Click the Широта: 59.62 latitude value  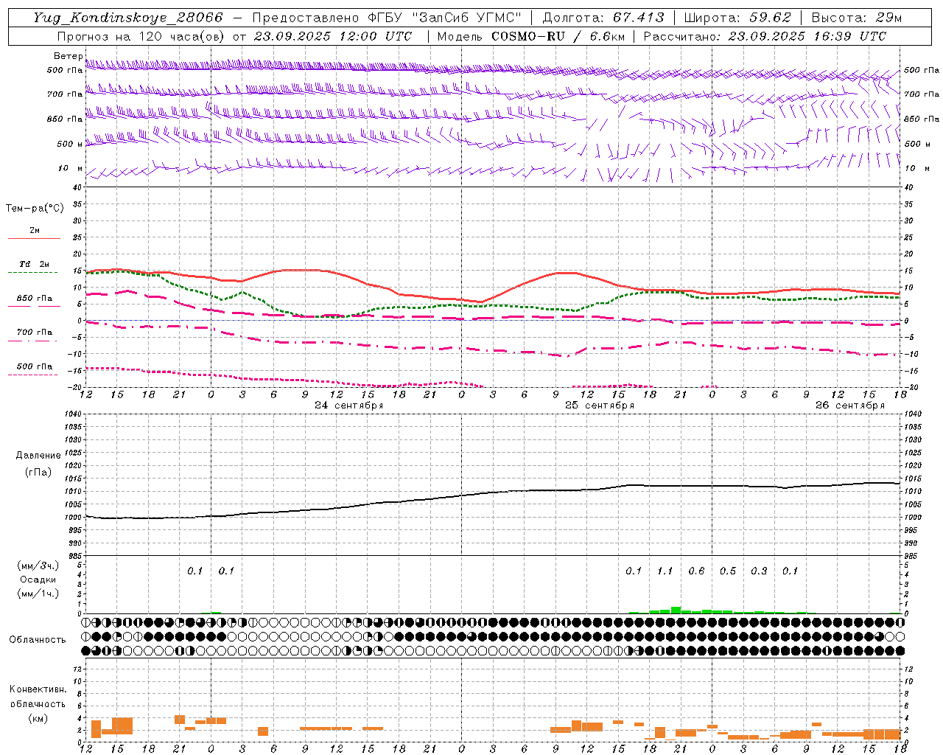(737, 18)
